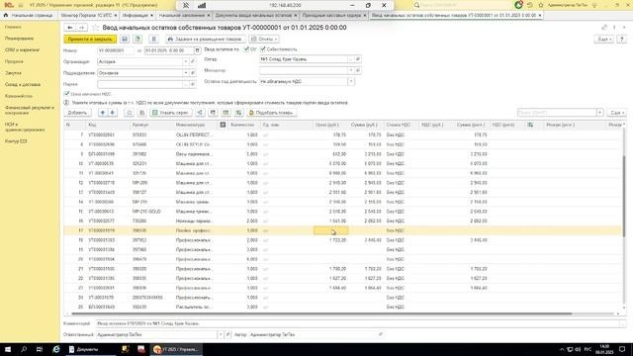The image size is (633, 356).
Task: Click the save (diskette) icon in toolbar
Action: coord(125,40)
